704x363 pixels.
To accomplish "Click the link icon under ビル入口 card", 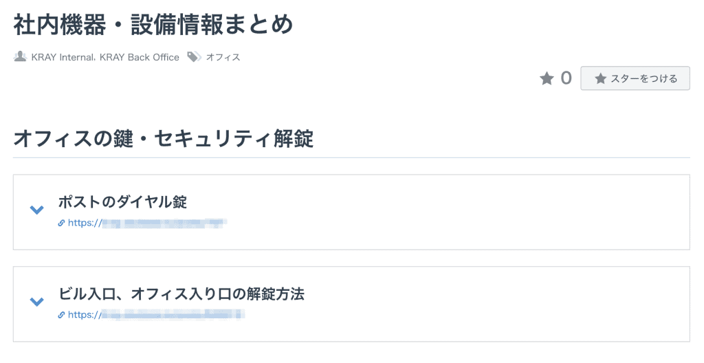I will click(x=61, y=315).
